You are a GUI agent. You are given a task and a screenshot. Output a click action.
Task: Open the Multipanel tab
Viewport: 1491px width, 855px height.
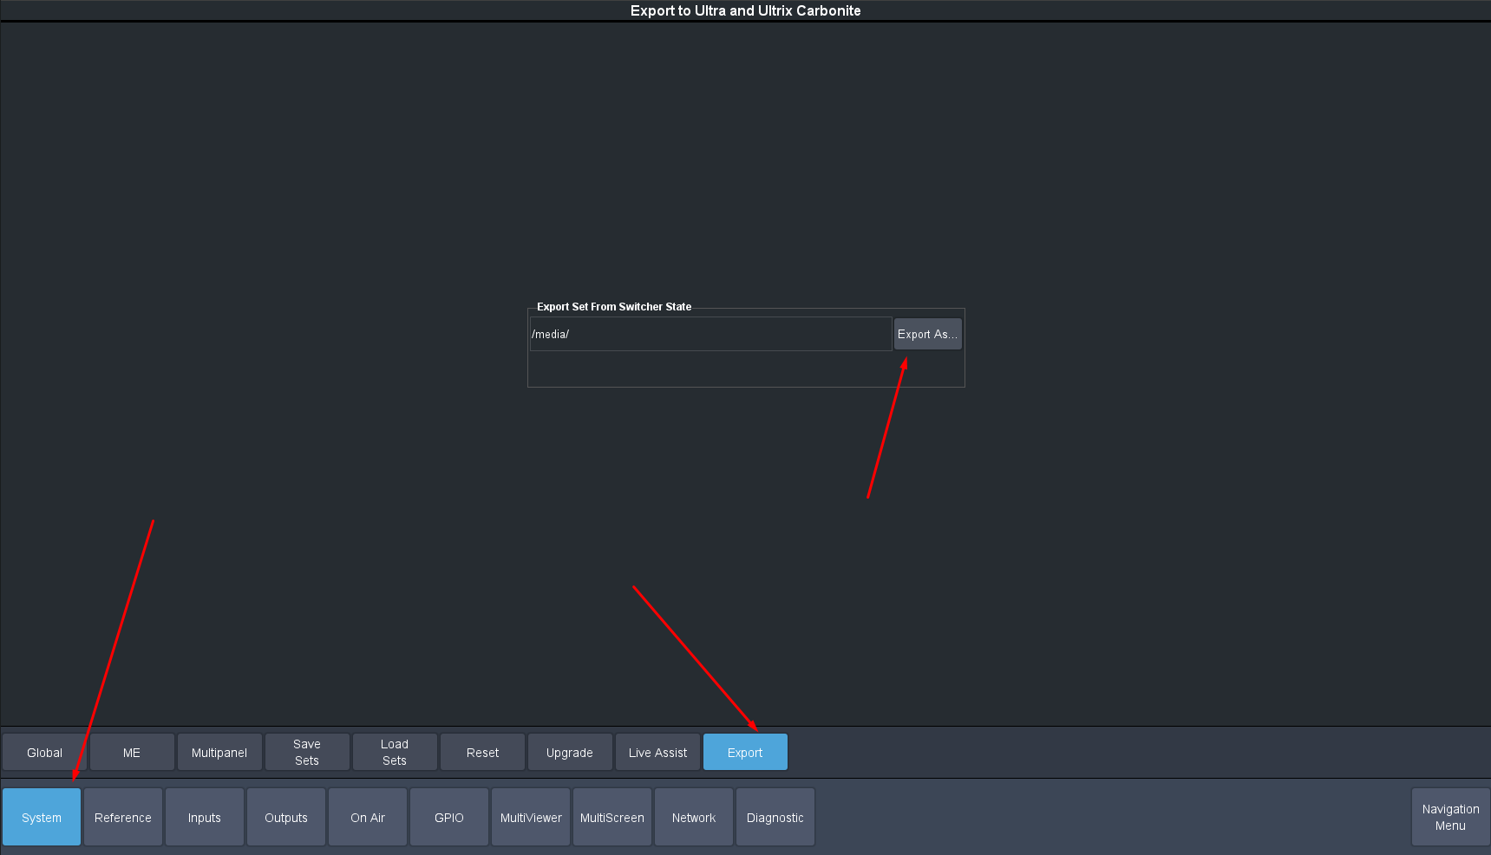[x=219, y=752]
